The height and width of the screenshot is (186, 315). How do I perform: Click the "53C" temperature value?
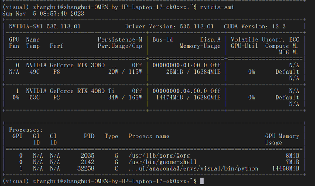click(x=35, y=98)
